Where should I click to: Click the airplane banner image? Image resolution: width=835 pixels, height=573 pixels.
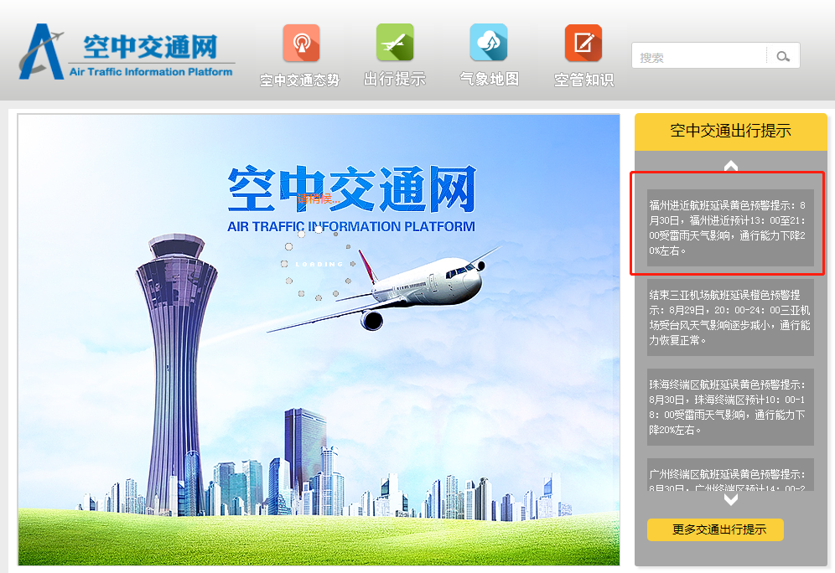[319, 339]
